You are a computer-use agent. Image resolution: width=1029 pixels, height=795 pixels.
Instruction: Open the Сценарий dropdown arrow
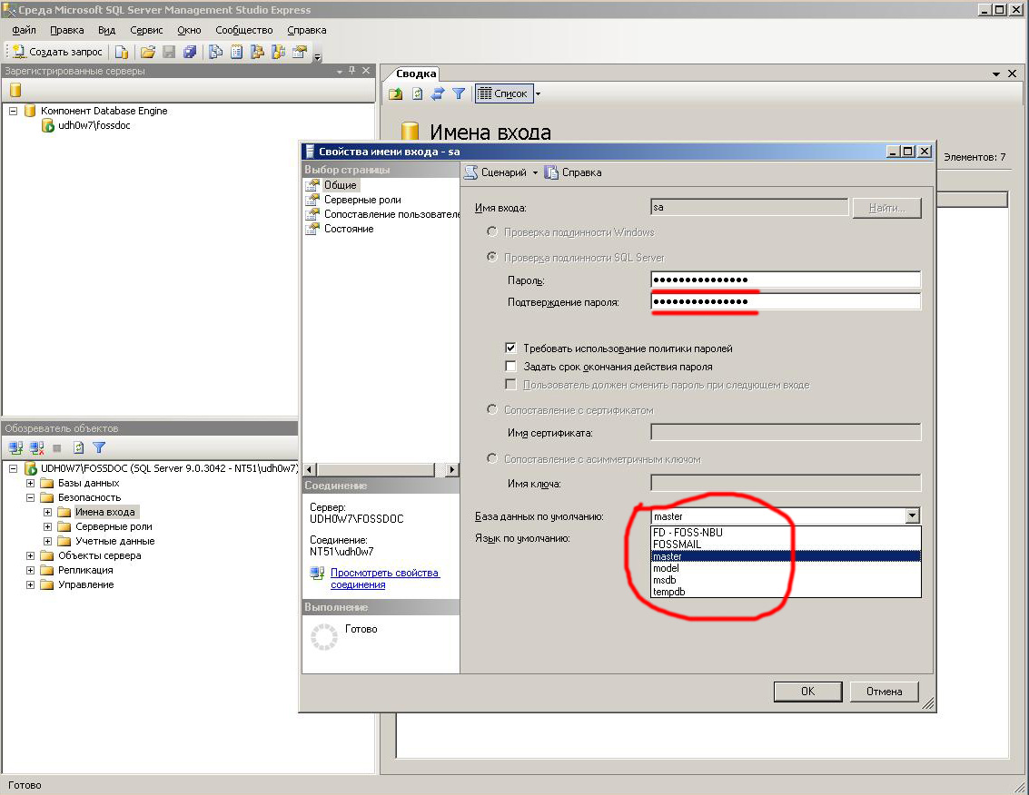(x=535, y=172)
